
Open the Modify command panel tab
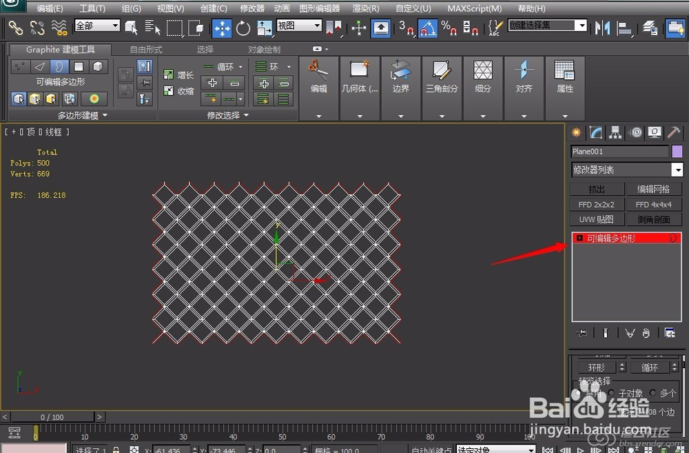(596, 132)
